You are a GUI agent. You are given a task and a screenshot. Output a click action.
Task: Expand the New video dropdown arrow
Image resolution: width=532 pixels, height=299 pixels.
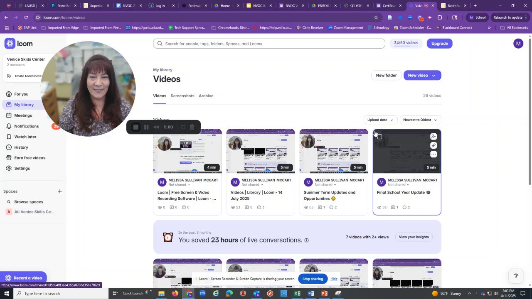[x=433, y=76]
